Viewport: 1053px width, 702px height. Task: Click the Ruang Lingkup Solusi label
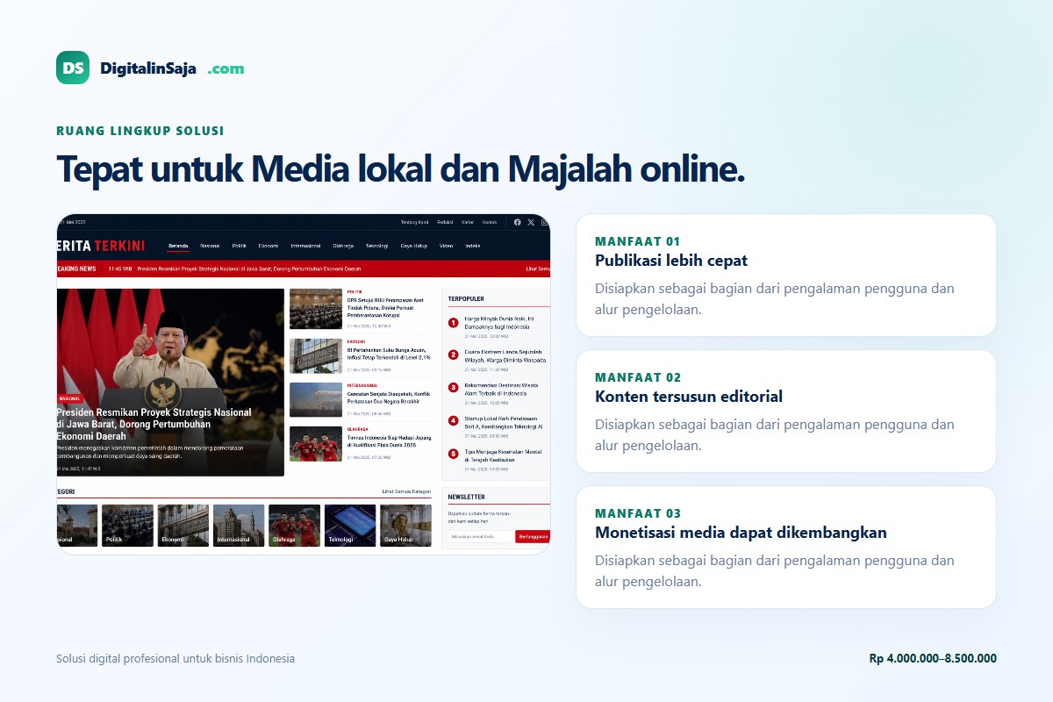140,131
